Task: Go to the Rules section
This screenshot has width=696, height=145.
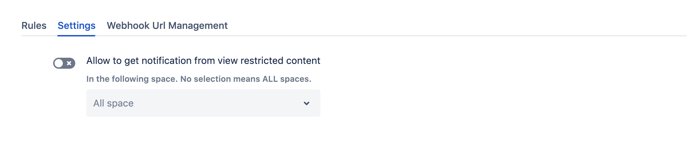Action: click(x=34, y=26)
